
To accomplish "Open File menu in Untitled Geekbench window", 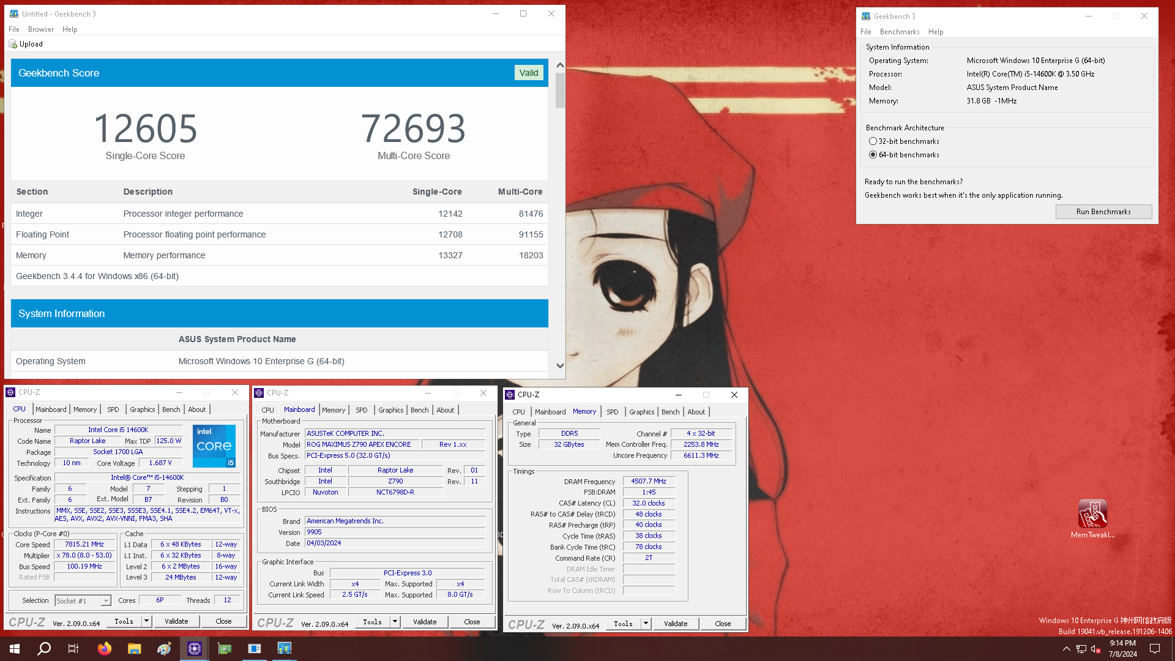I will click(14, 29).
